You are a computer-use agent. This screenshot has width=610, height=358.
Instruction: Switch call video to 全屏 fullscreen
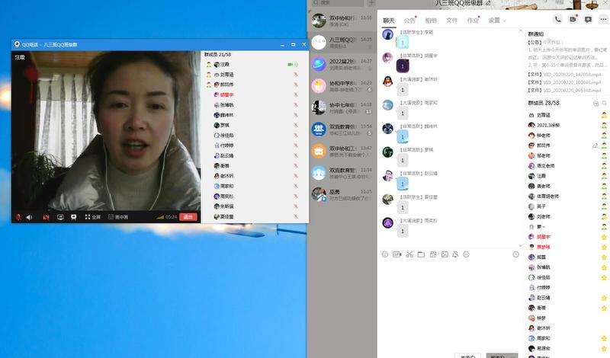click(x=92, y=217)
